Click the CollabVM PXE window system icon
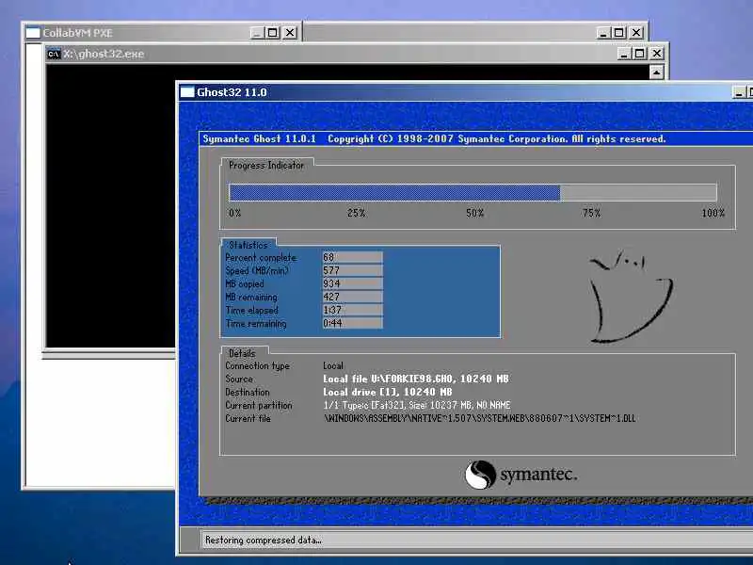The width and height of the screenshot is (753, 565). [33, 33]
